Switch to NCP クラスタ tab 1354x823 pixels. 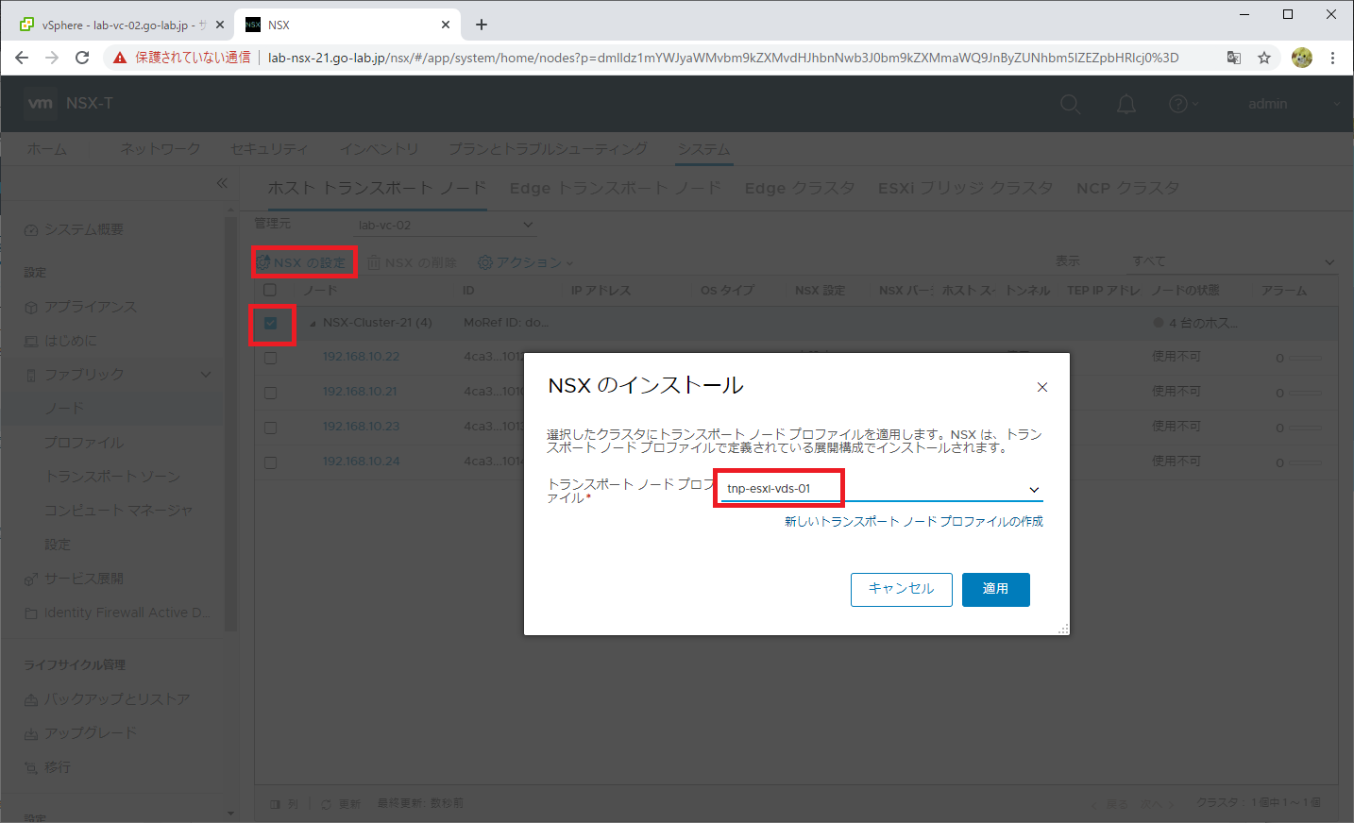click(1127, 188)
